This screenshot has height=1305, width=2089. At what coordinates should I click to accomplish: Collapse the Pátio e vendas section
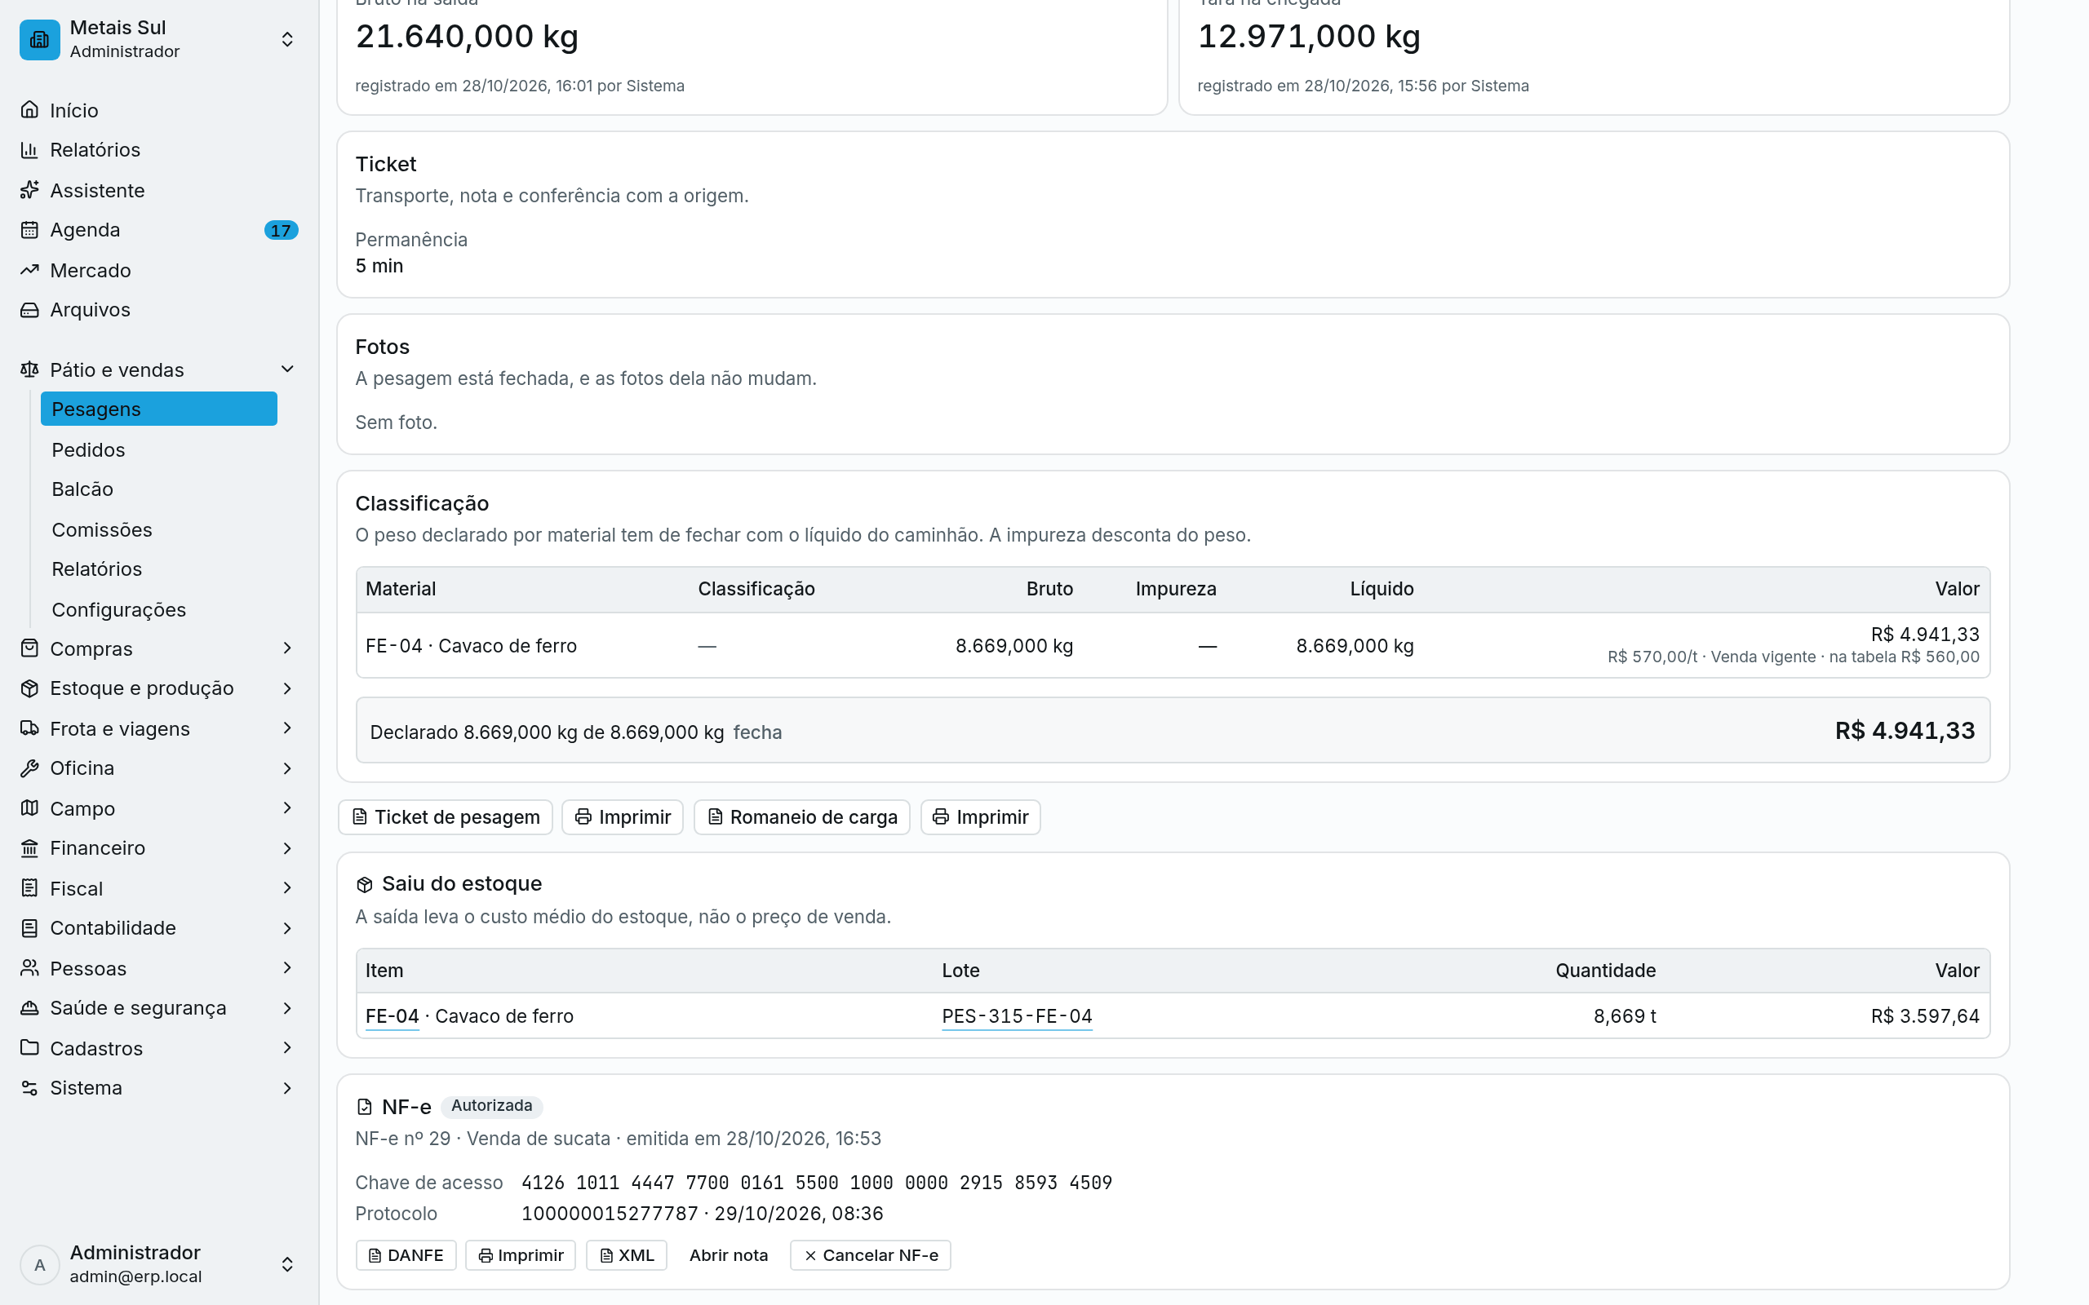pyautogui.click(x=287, y=369)
